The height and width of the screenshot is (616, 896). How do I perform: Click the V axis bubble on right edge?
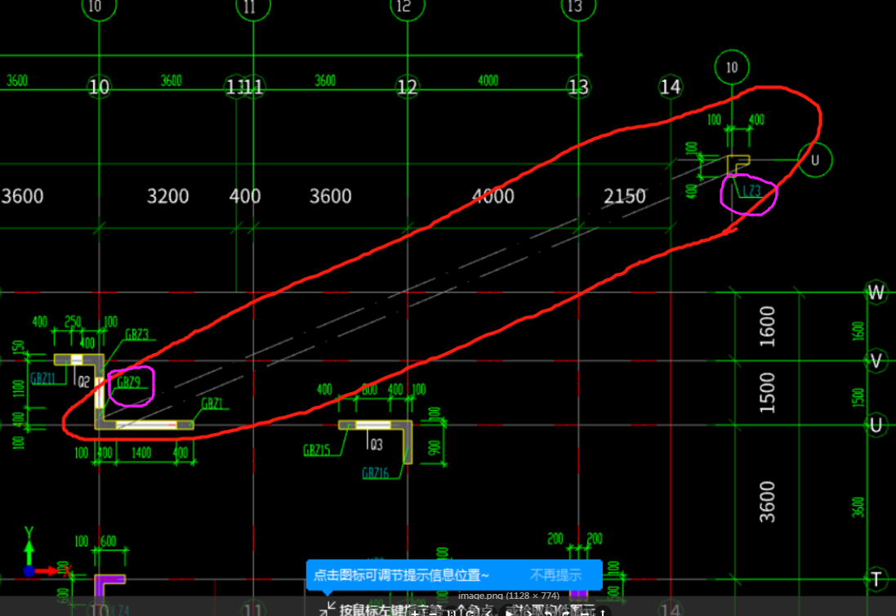point(876,360)
